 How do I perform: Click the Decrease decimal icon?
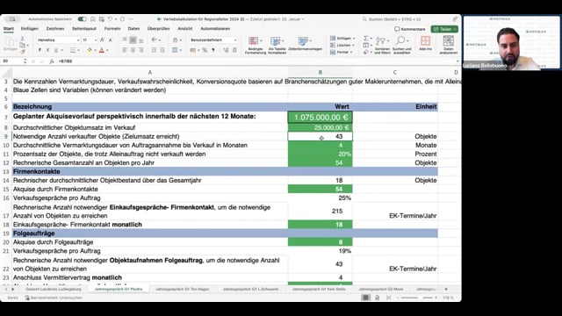coord(234,50)
